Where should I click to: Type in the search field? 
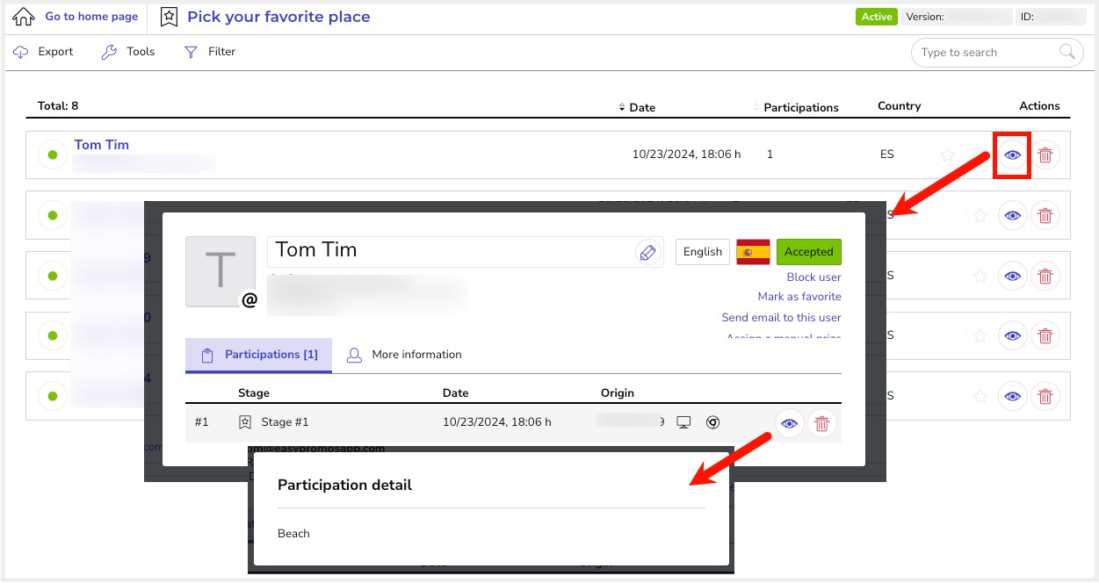point(984,53)
